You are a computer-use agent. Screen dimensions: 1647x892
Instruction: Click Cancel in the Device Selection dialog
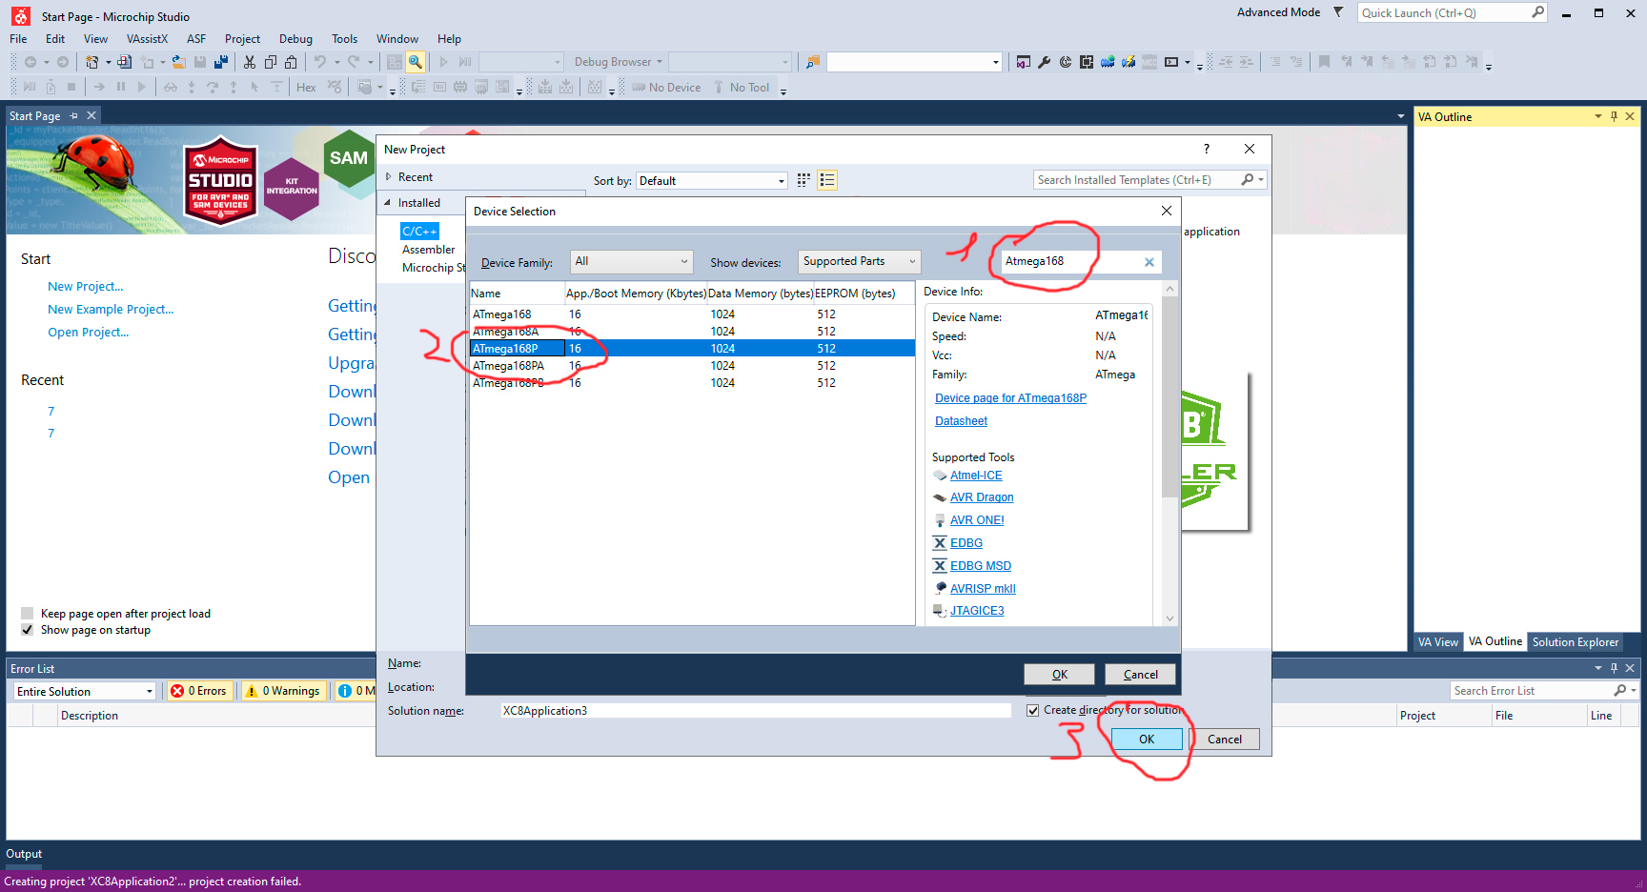click(1140, 674)
